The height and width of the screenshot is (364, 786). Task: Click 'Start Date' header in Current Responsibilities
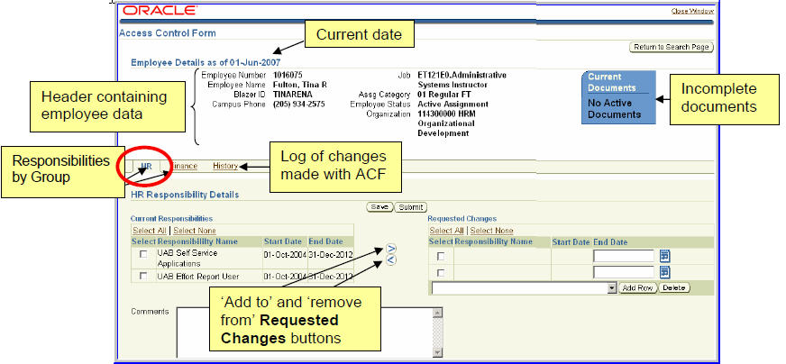pyautogui.click(x=283, y=241)
